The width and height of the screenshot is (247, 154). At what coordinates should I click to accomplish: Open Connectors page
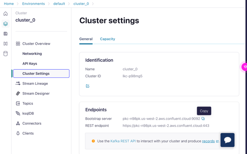(x=32, y=124)
